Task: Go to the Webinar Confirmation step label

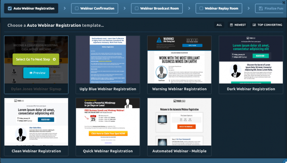Action: [x=97, y=8]
